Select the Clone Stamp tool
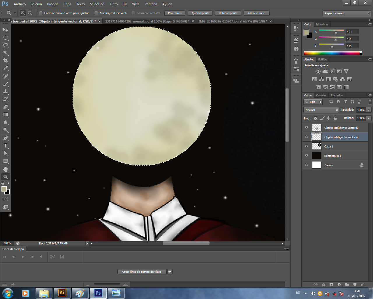 point(6,92)
